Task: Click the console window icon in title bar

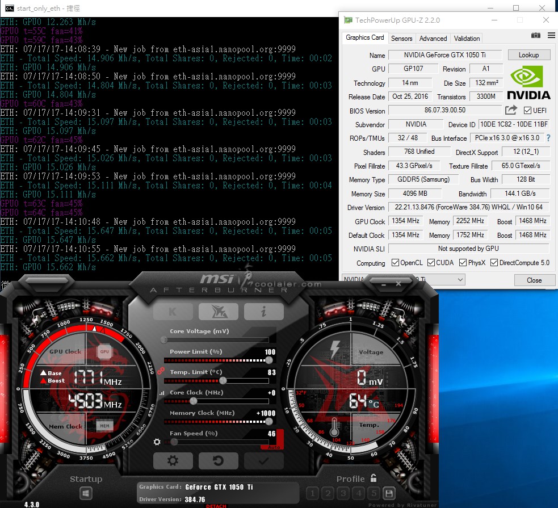Action: pyautogui.click(x=9, y=8)
